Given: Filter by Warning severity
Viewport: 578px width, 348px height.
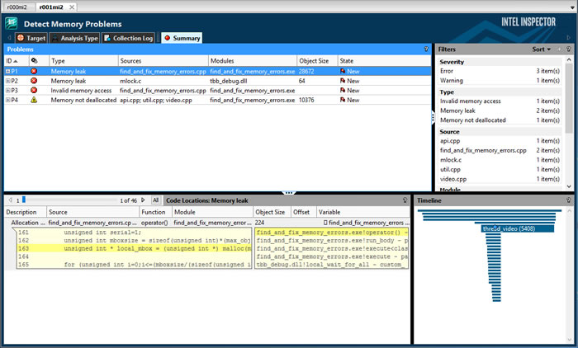Looking at the screenshot, I should pos(452,81).
